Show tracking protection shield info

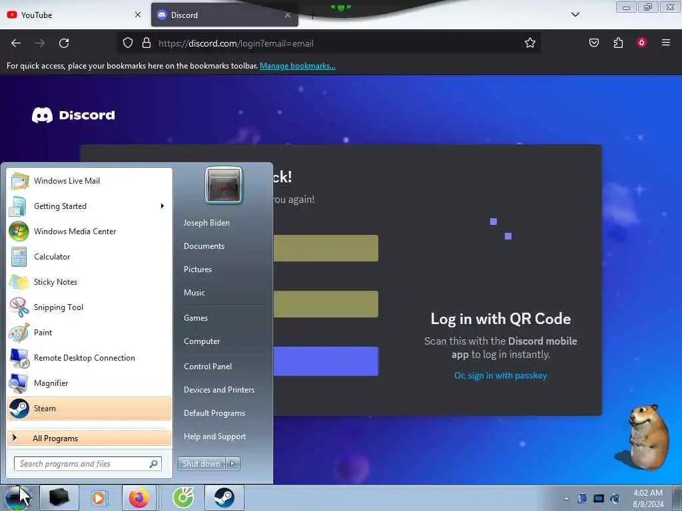click(x=127, y=43)
